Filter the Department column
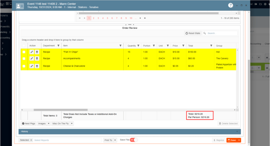Image resolution: width=270 pixels, height=146 pixels. click(x=58, y=46)
